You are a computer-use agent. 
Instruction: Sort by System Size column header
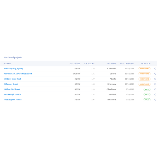tap(75, 64)
